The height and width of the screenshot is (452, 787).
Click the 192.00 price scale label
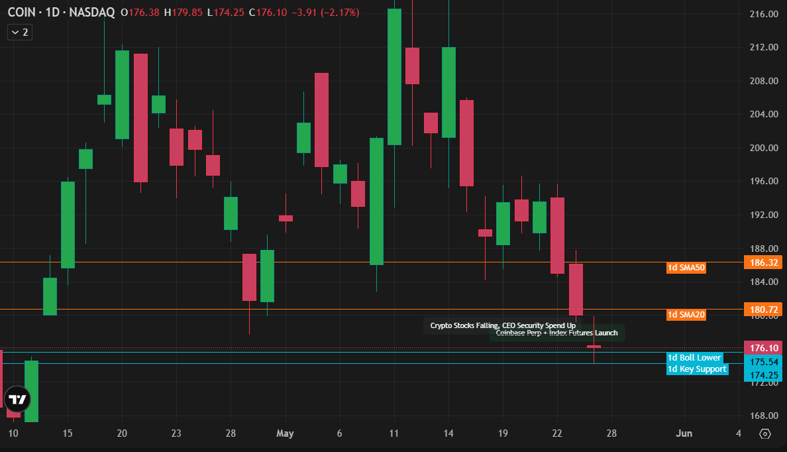coord(763,215)
